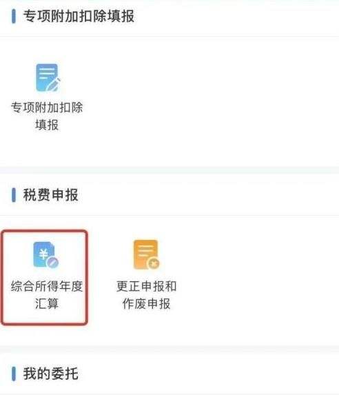This screenshot has width=339, height=395.
Task: Tap the pencil on the blue form icon
Action: point(54,85)
